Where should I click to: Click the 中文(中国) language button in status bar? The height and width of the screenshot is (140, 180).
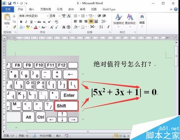46,136
